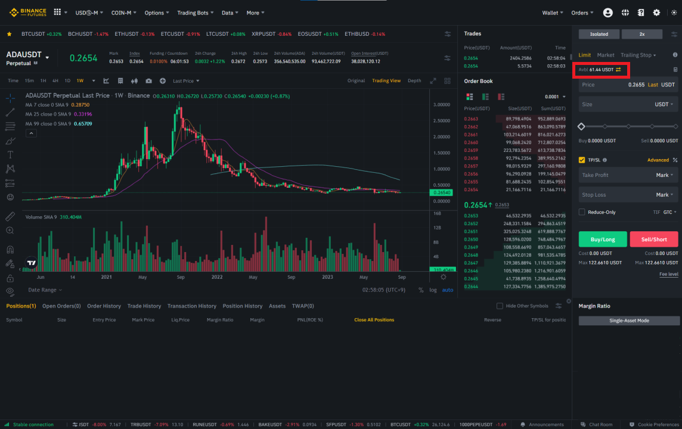Open the TIF GTC dropdown
682x429 pixels.
pos(670,212)
